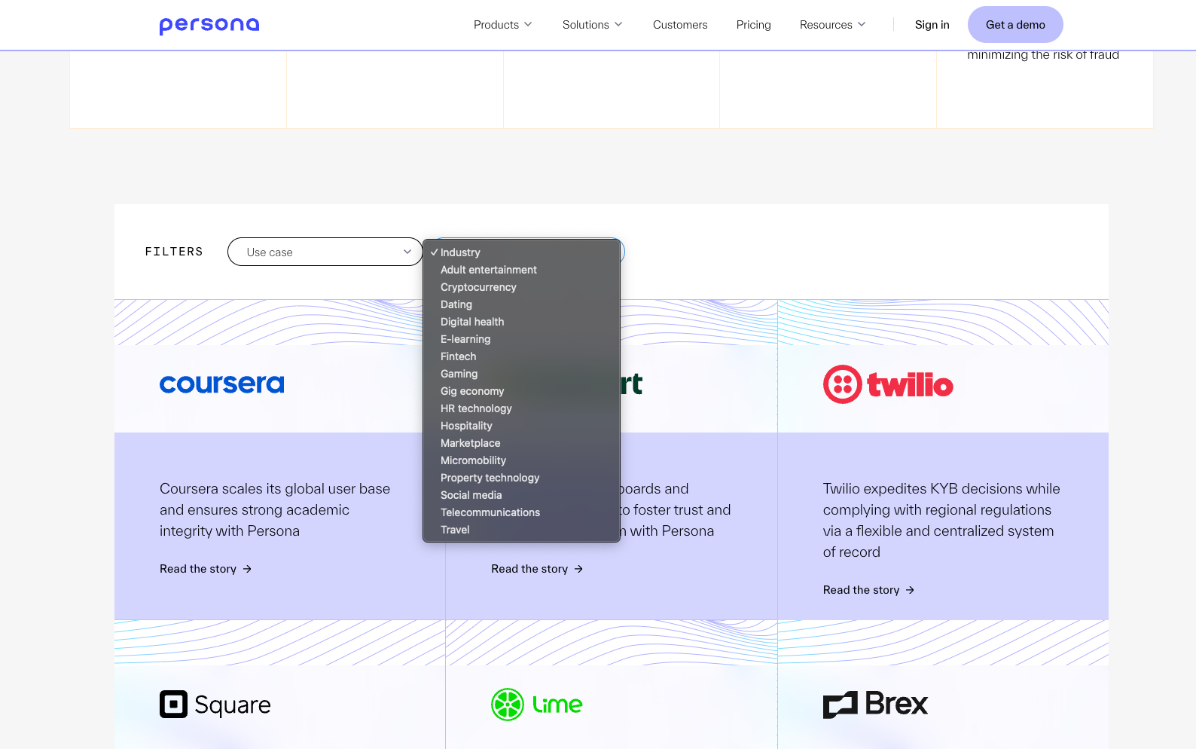
Task: Open the Lime logo card
Action: 537,705
